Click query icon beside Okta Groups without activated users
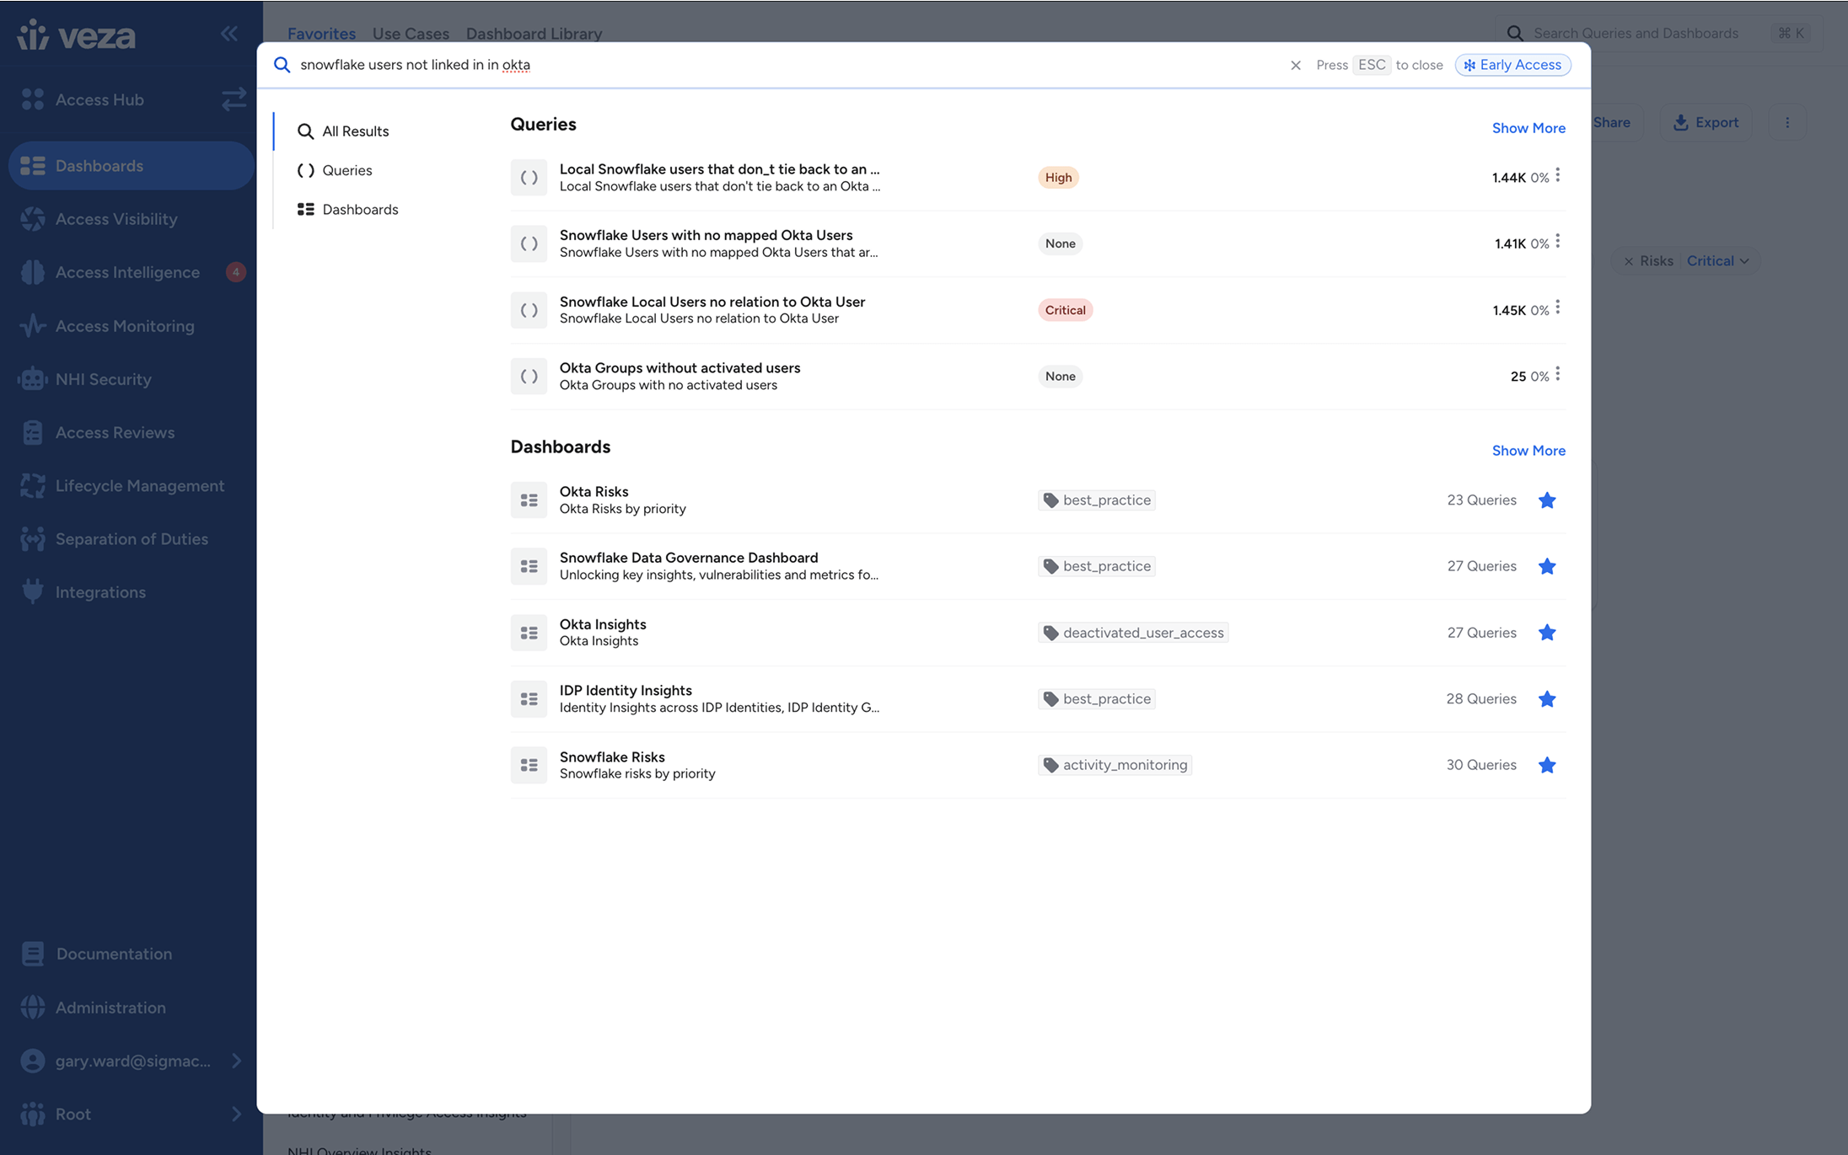The width and height of the screenshot is (1848, 1155). coord(529,377)
